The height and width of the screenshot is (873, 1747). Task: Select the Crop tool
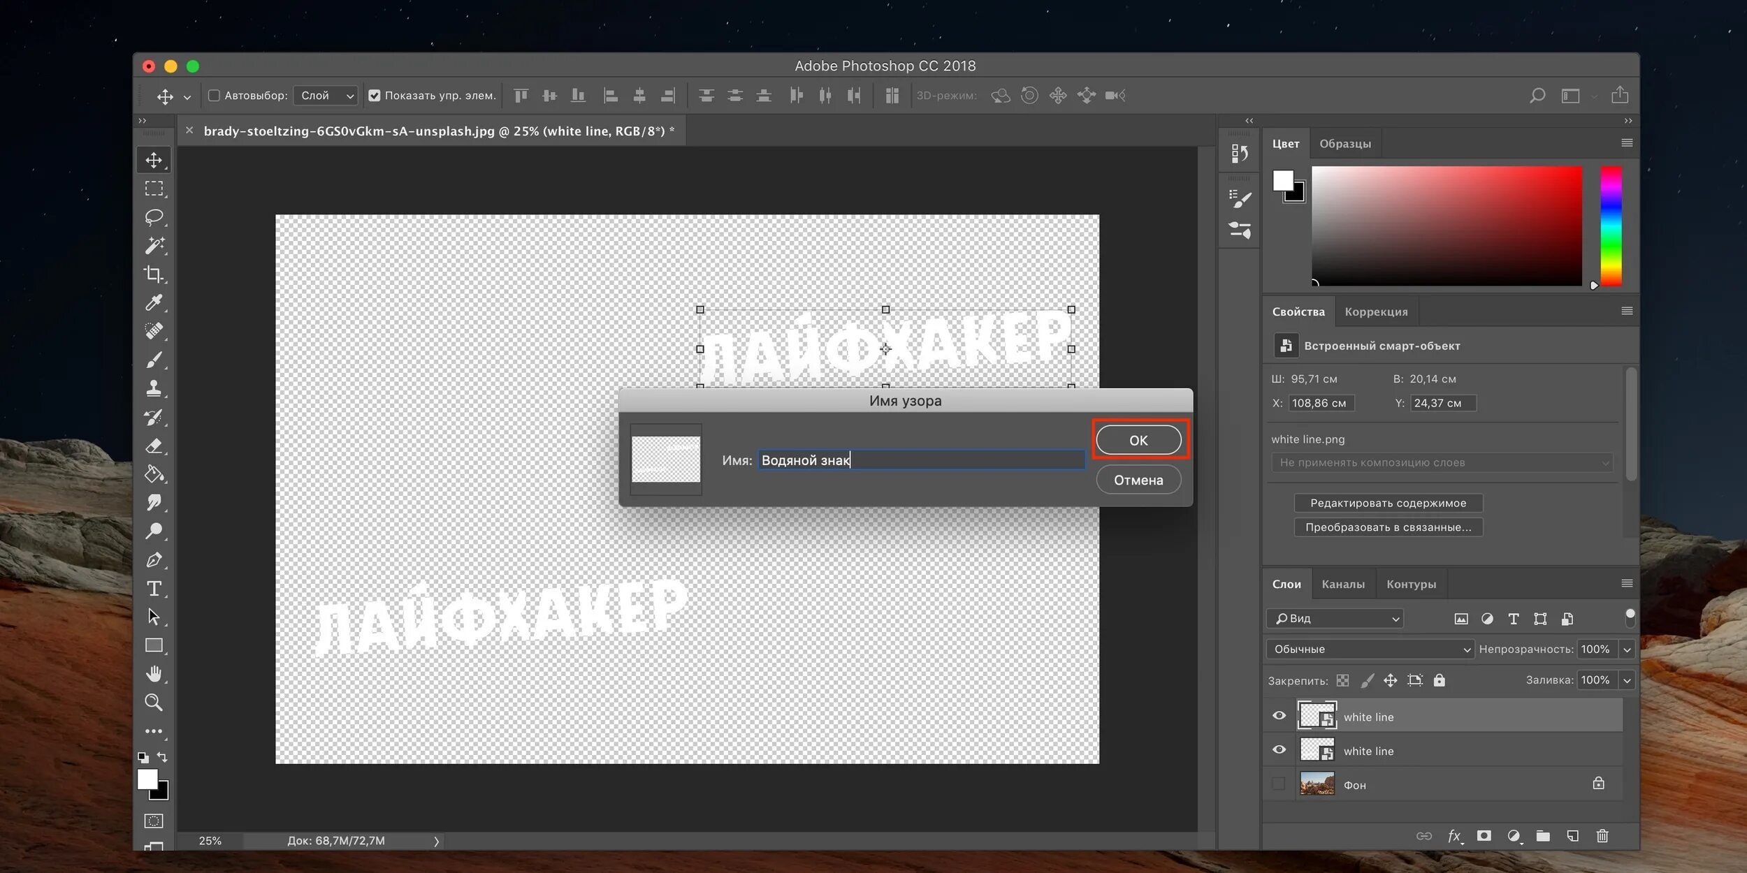click(x=154, y=274)
